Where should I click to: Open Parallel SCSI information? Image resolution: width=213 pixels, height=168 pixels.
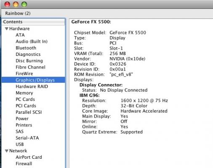29,112
